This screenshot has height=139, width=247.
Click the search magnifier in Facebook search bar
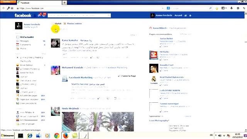point(109,15)
